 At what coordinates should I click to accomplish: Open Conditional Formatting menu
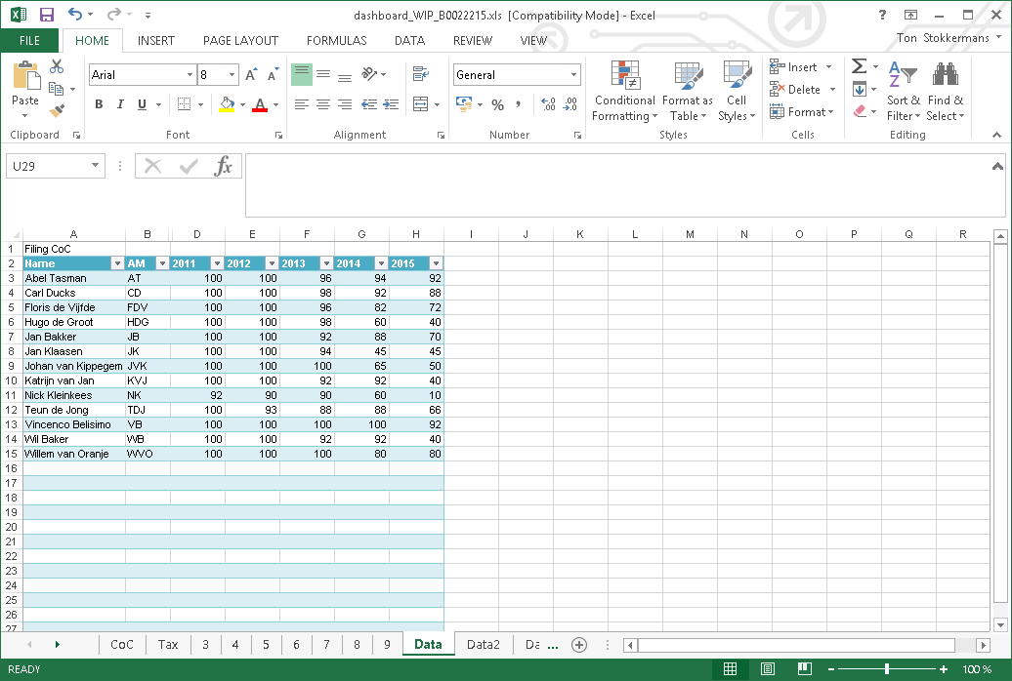tap(625, 91)
